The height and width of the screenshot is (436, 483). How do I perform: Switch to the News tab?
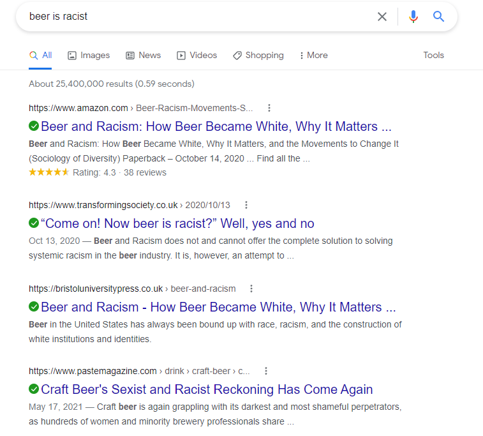(144, 56)
